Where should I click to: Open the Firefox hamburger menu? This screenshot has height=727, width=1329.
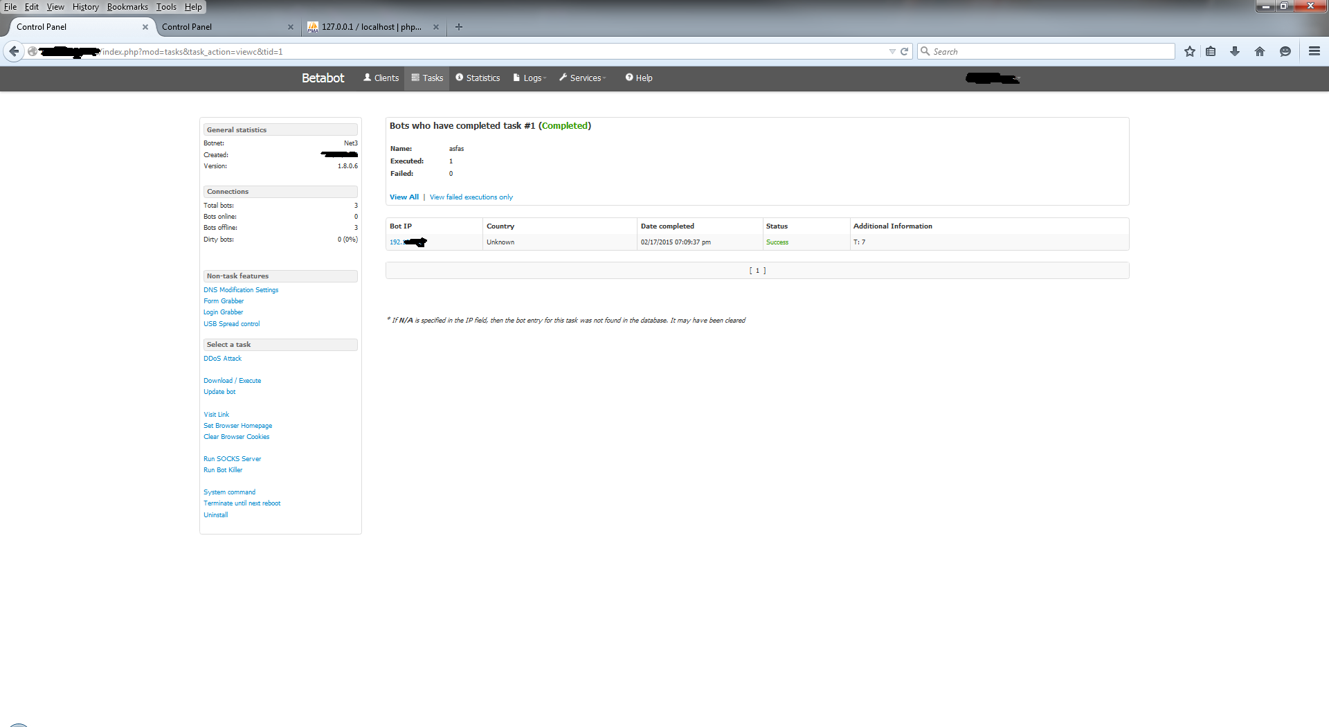coord(1314,51)
